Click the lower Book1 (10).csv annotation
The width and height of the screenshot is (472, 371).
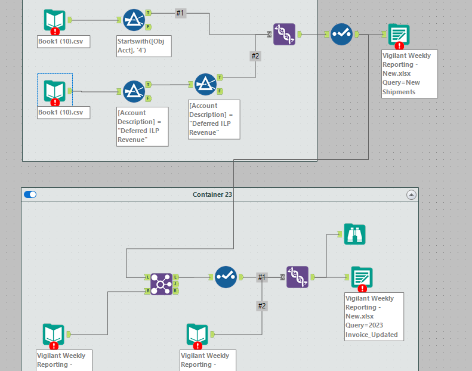point(63,113)
